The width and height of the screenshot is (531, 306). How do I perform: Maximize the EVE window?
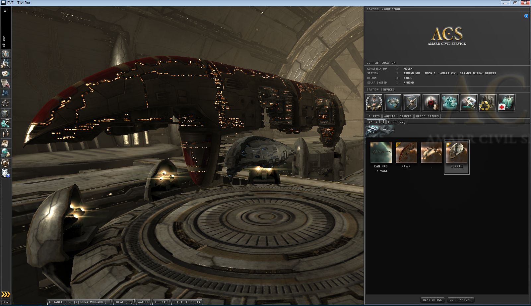(515, 3)
